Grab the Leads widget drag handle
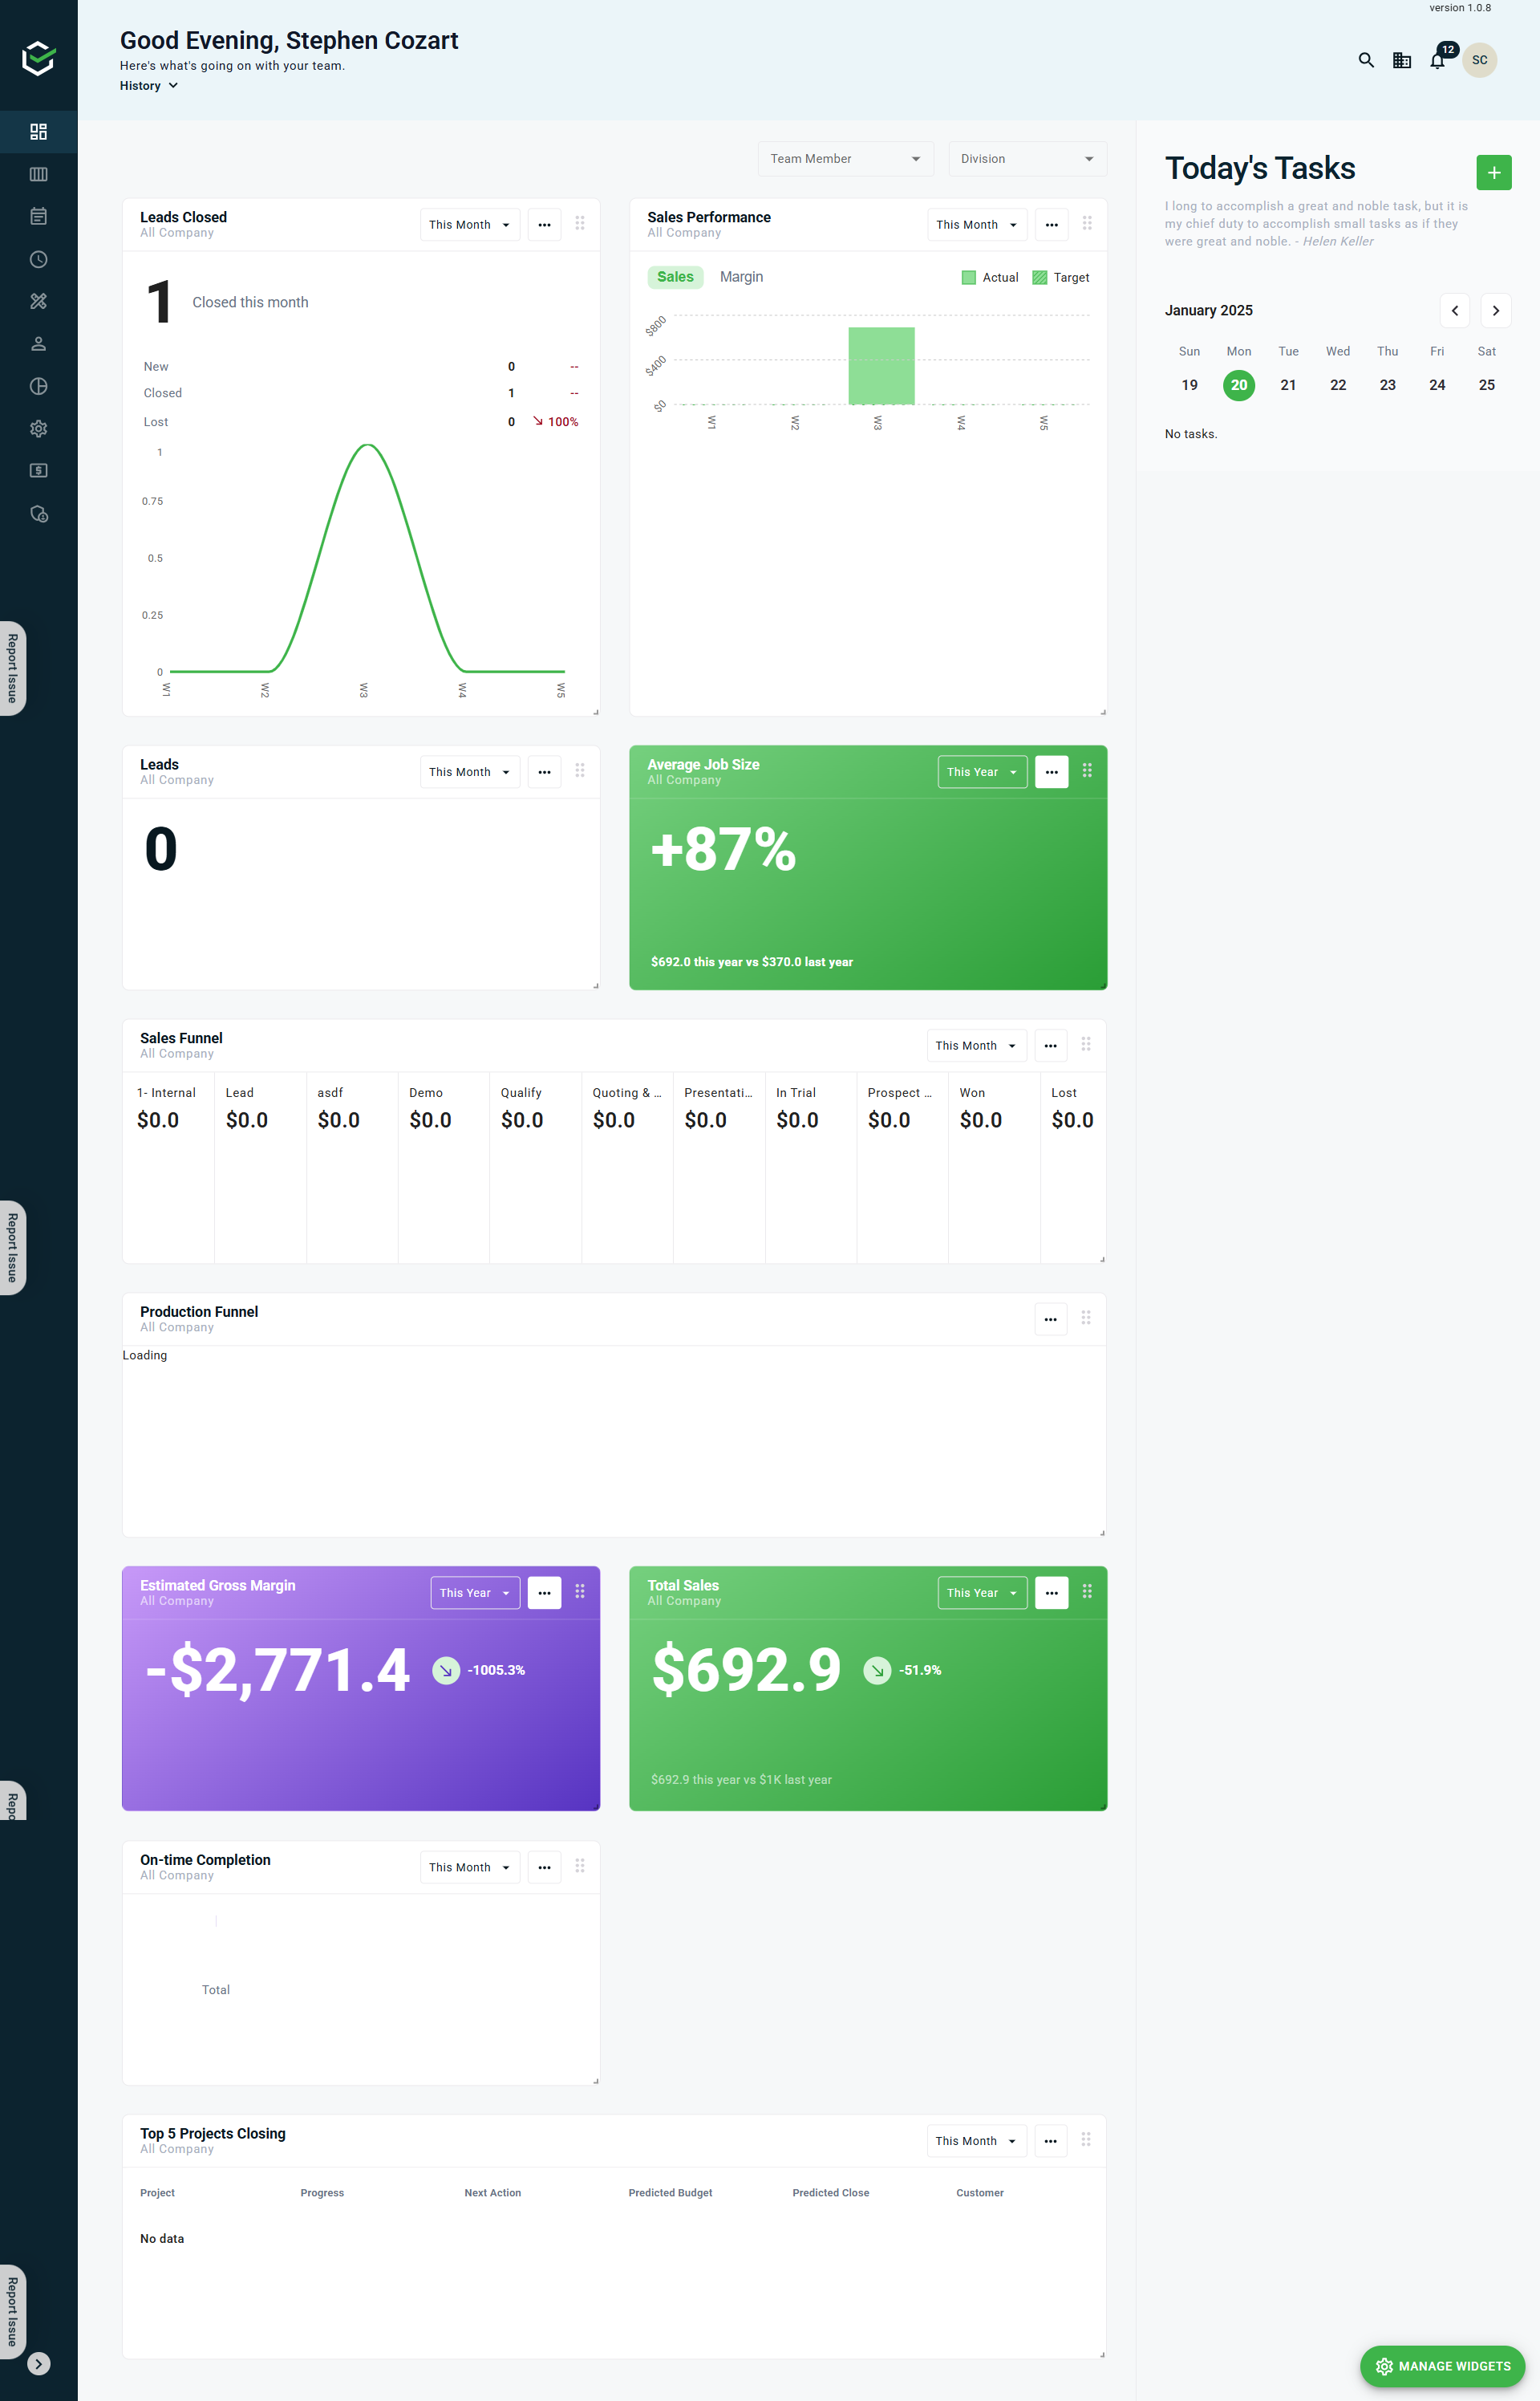 pos(580,771)
